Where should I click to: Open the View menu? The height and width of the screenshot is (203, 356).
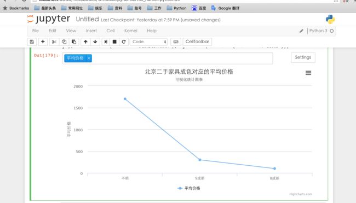tap(71, 31)
